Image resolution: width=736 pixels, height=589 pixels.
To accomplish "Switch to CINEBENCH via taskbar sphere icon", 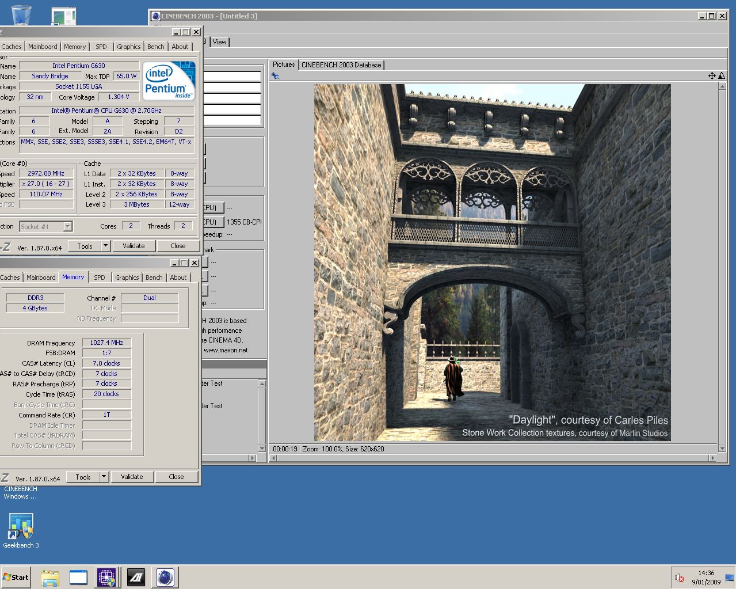I will (x=165, y=577).
